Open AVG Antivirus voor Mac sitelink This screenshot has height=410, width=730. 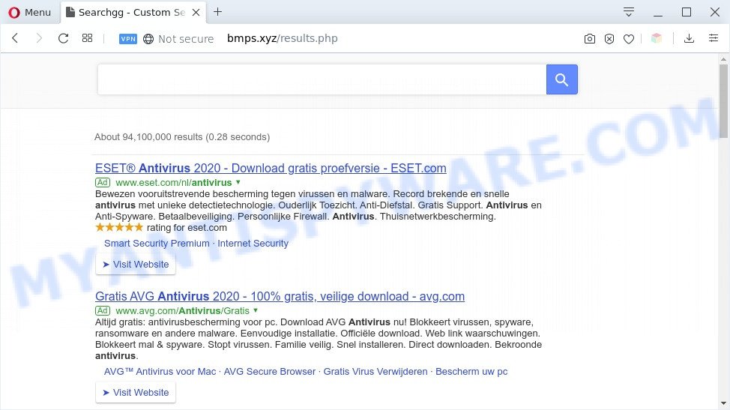click(160, 371)
